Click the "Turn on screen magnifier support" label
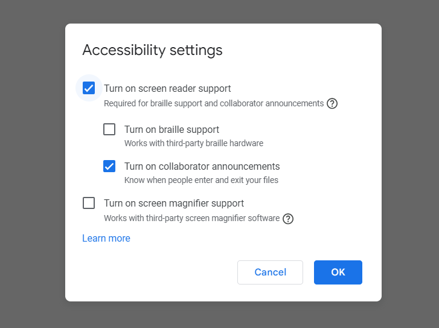The width and height of the screenshot is (439, 328). [x=174, y=203]
